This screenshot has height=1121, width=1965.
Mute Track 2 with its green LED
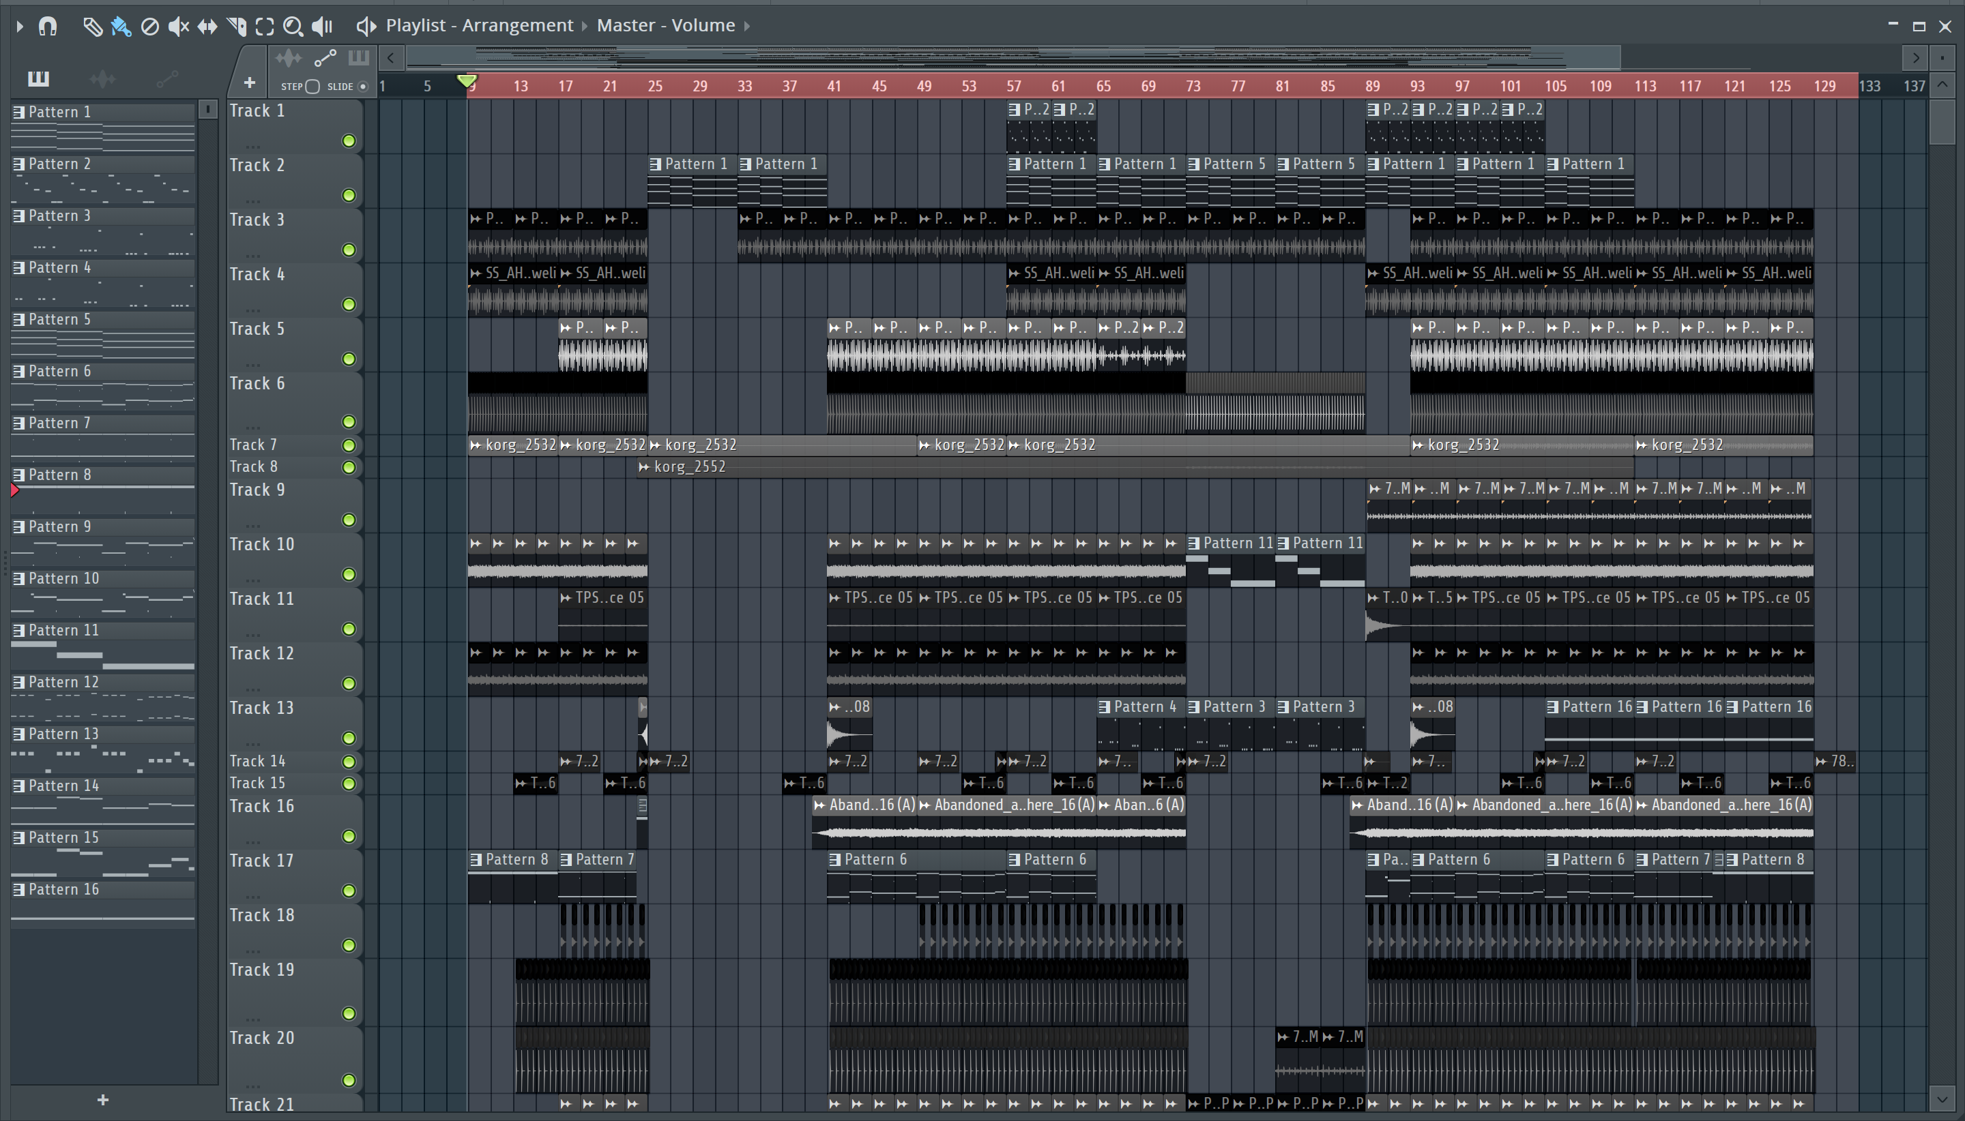pyautogui.click(x=349, y=196)
